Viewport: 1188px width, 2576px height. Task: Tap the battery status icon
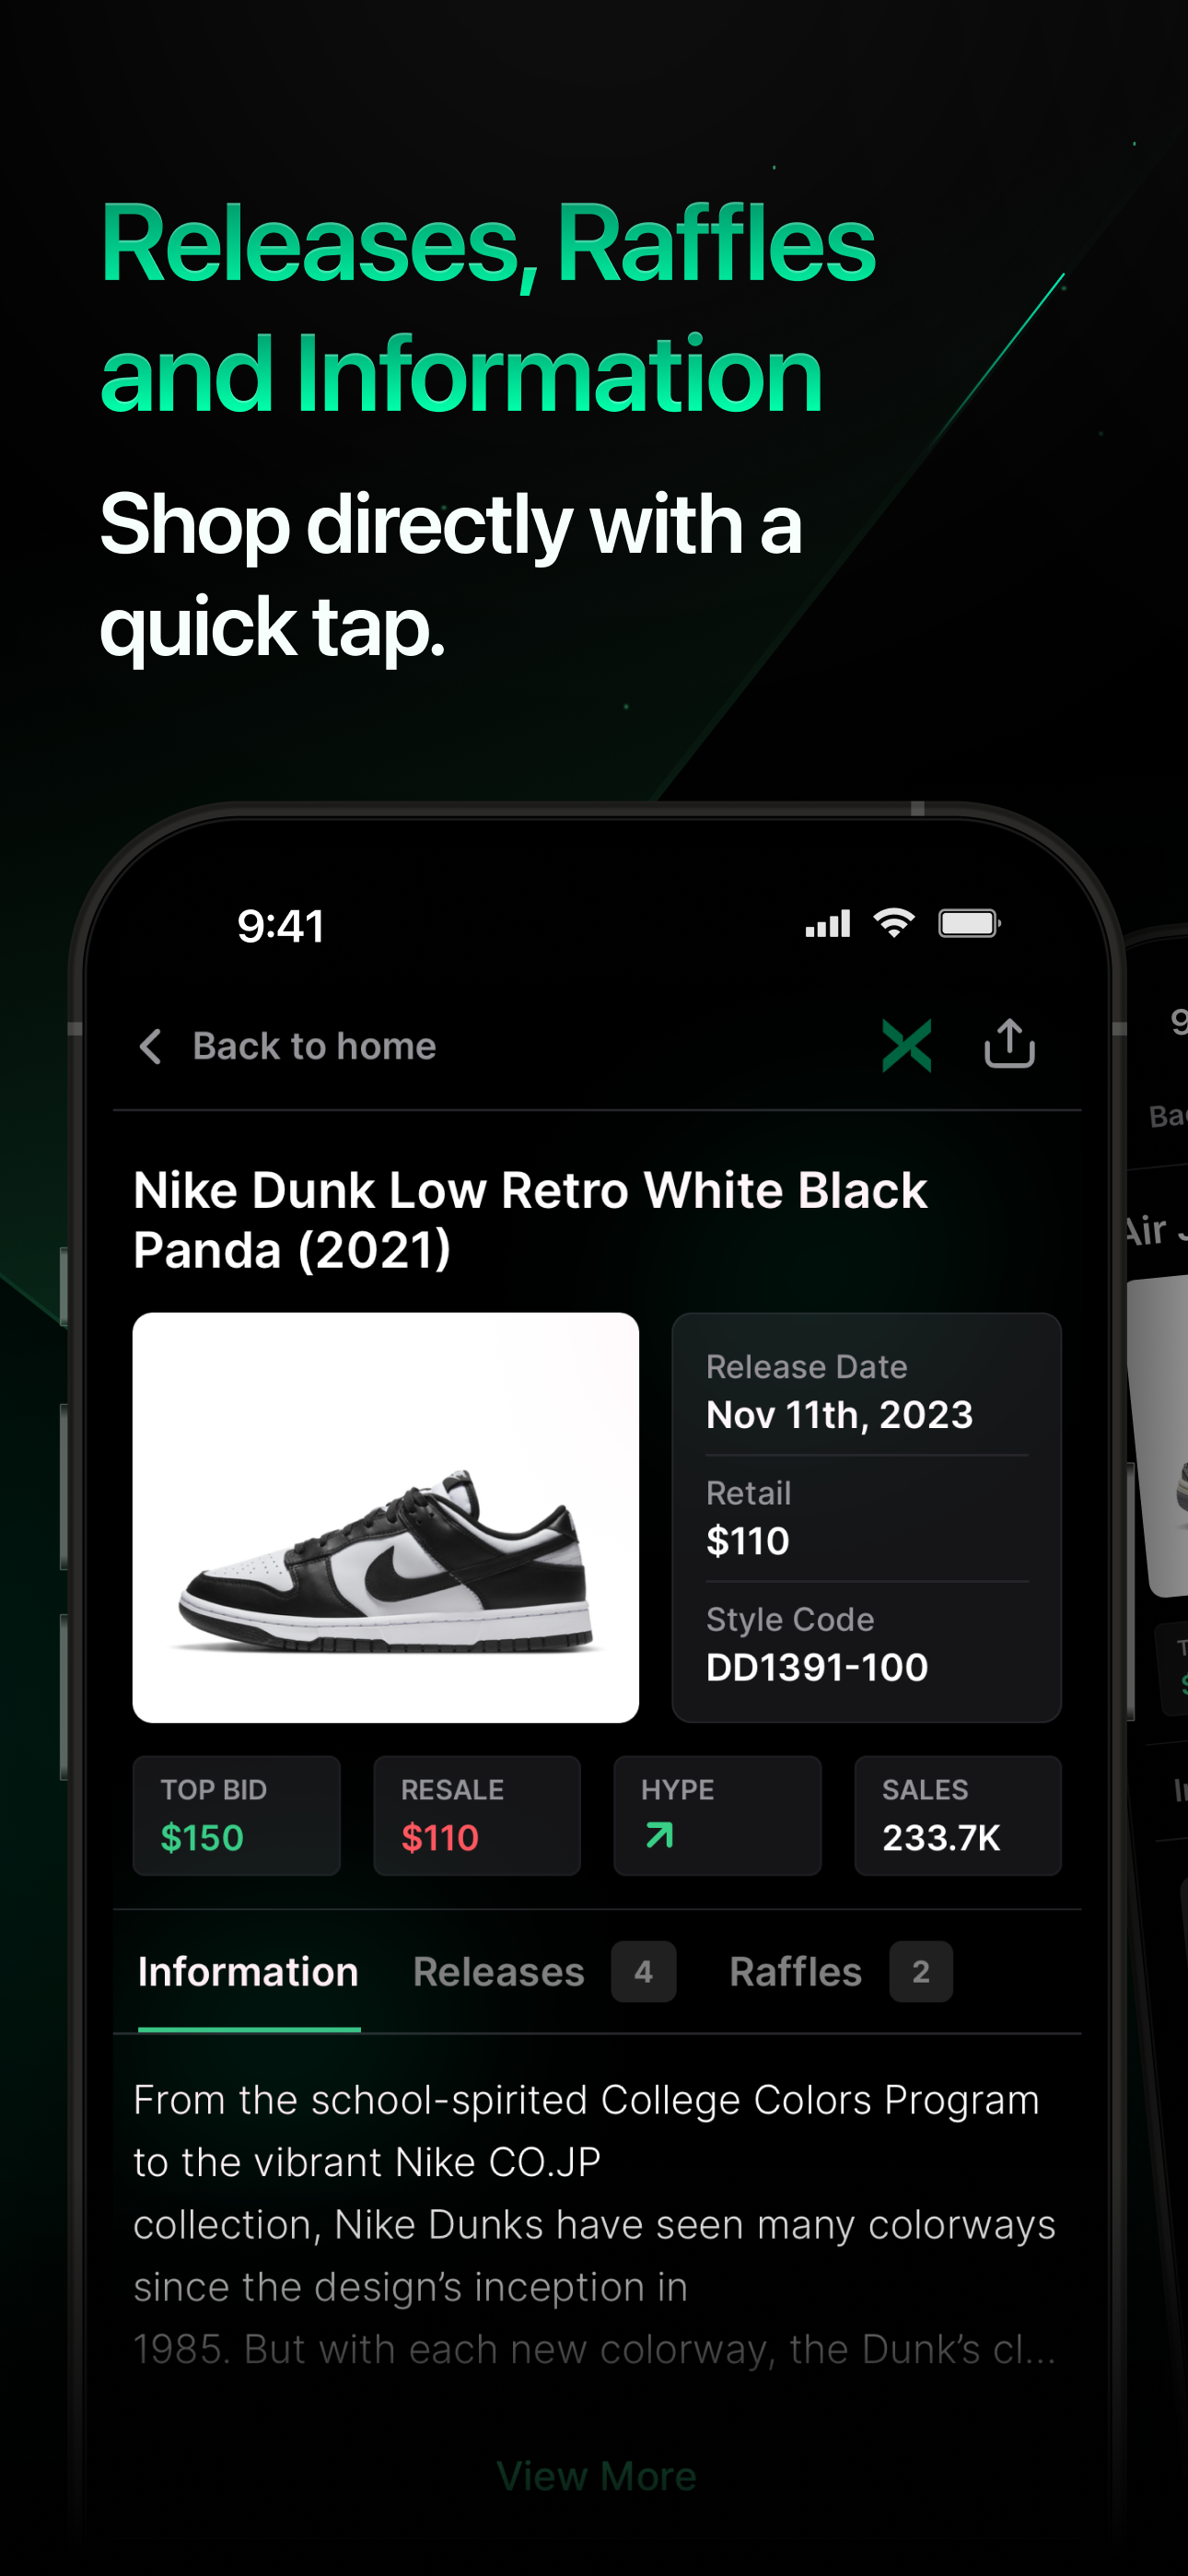coord(969,923)
